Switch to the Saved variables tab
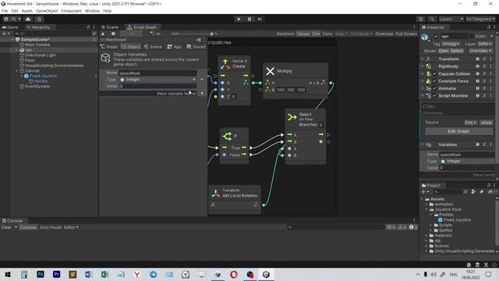 [196, 47]
